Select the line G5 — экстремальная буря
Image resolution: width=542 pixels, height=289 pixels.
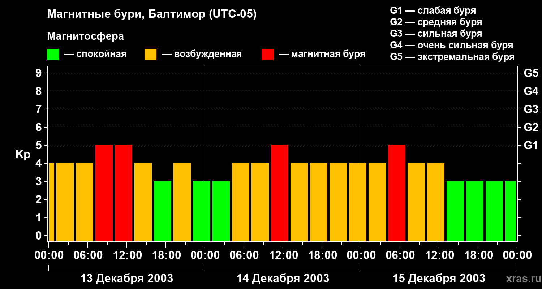(452, 57)
